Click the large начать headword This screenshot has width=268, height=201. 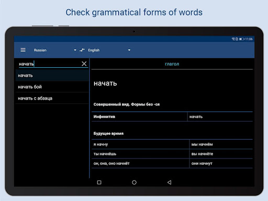click(105, 83)
